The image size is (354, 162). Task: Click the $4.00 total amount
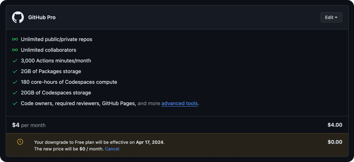click(x=335, y=125)
